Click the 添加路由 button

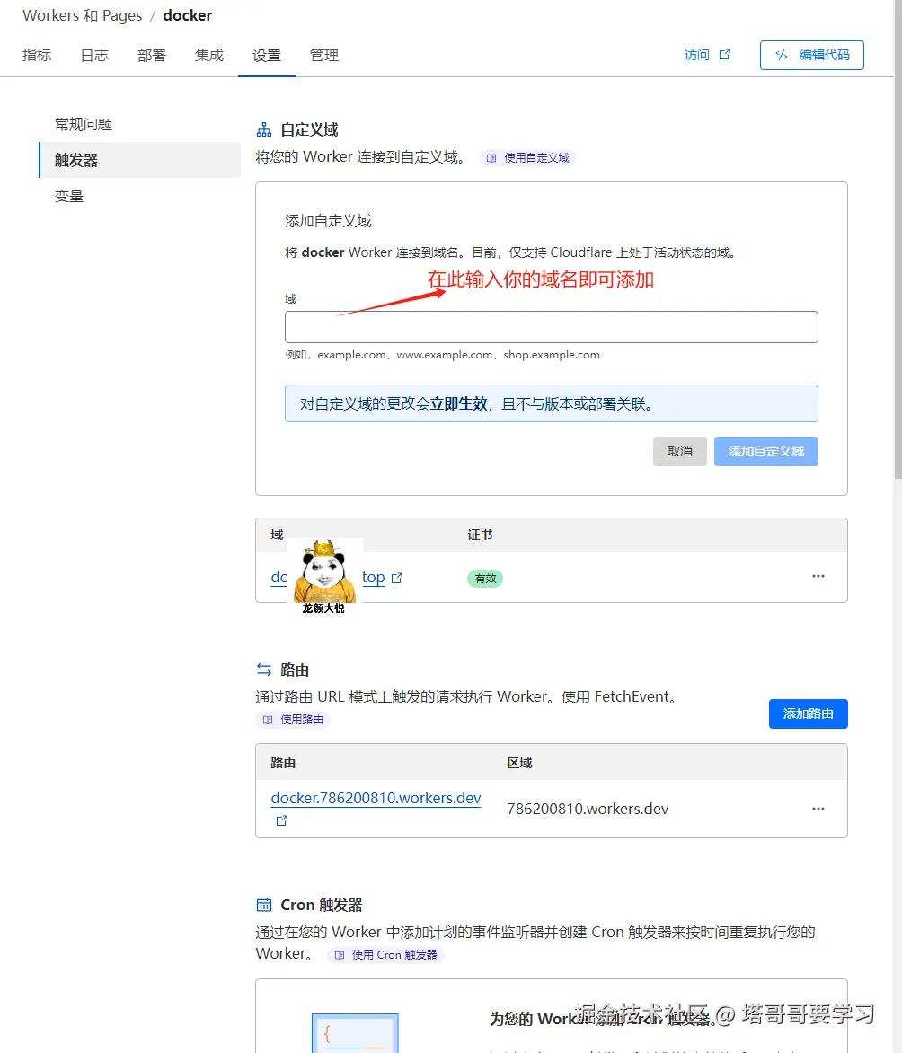tap(808, 713)
